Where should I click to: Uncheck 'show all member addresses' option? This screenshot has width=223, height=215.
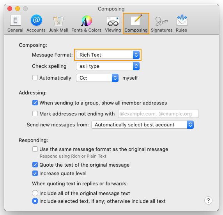pos(35,103)
